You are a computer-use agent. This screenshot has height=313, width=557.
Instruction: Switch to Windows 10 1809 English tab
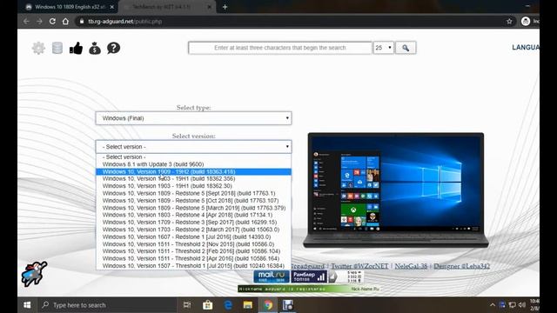[x=70, y=7]
